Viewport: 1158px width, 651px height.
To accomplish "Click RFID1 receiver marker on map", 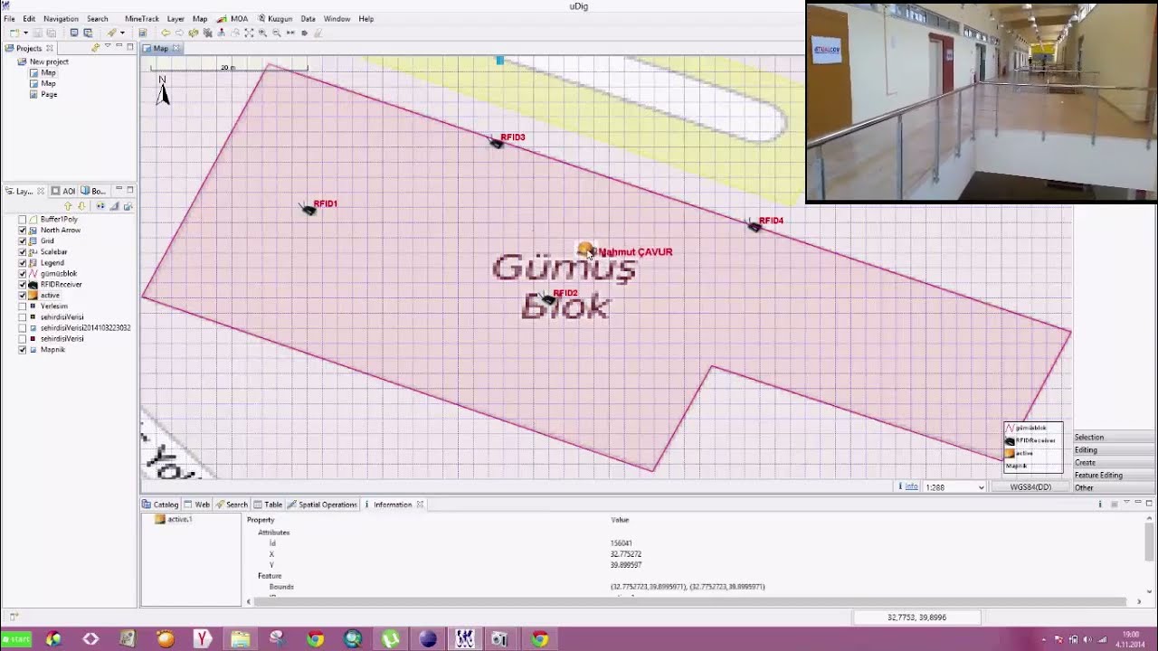I will point(308,210).
